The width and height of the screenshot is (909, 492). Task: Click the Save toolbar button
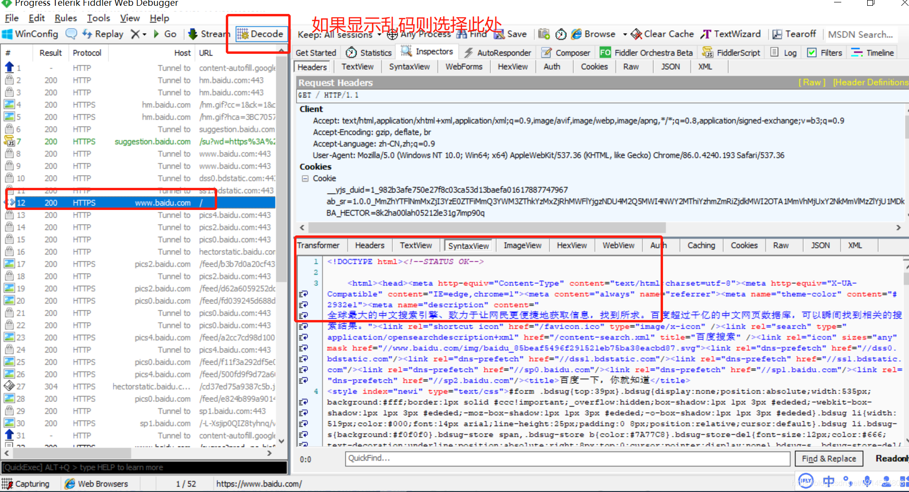tap(510, 34)
